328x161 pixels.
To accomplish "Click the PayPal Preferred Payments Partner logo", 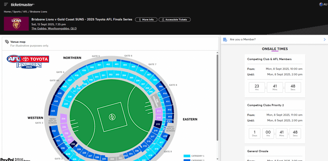I will [x=15, y=159].
